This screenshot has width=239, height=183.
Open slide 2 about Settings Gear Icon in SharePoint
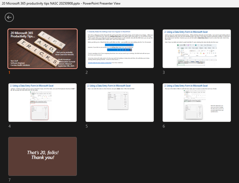pyautogui.click(x=120, y=49)
